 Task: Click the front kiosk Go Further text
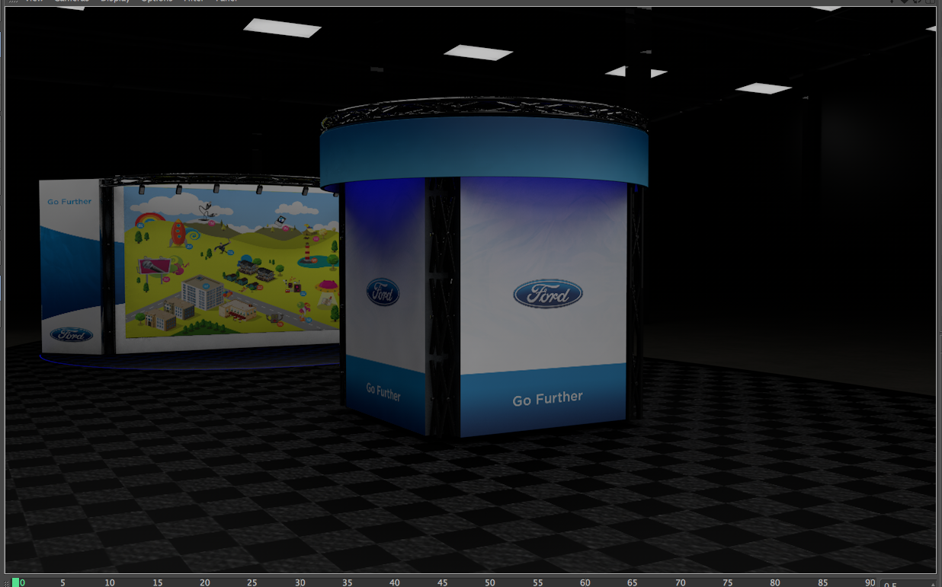coord(547,399)
